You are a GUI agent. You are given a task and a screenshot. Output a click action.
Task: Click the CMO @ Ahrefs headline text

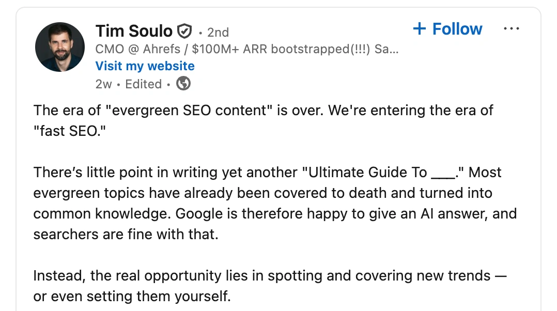(x=247, y=49)
